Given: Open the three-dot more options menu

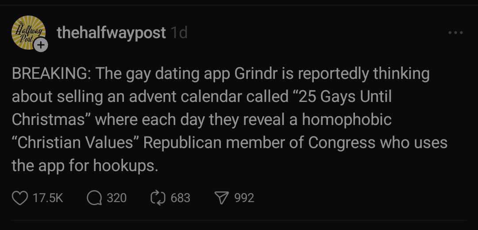Looking at the screenshot, I should 456,32.
